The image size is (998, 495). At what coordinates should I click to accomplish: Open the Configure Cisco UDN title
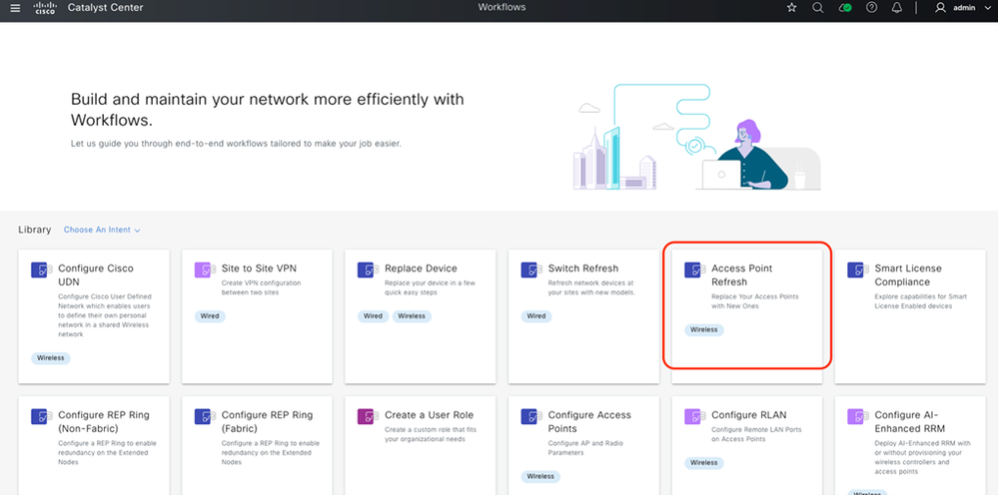point(96,275)
